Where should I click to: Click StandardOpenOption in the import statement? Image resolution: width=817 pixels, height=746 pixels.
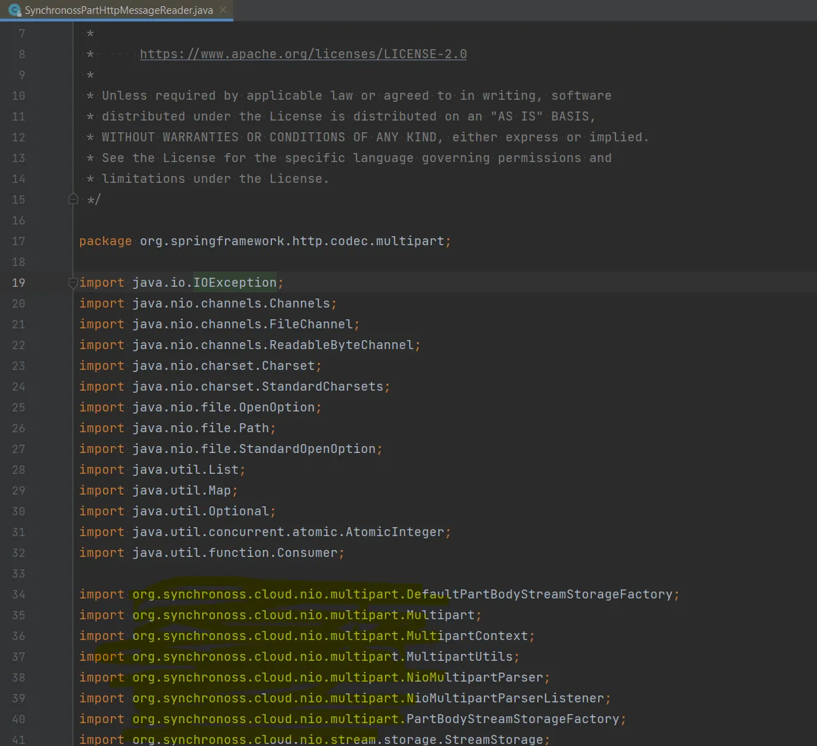pyautogui.click(x=307, y=449)
